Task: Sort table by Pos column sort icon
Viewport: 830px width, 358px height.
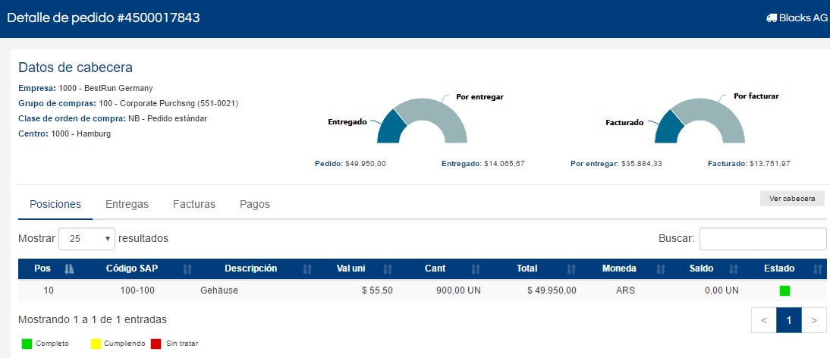Action: tap(69, 268)
